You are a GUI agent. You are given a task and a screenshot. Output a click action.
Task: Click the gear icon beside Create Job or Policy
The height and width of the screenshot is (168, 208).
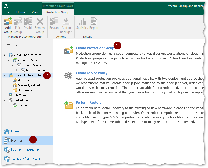[68, 75]
